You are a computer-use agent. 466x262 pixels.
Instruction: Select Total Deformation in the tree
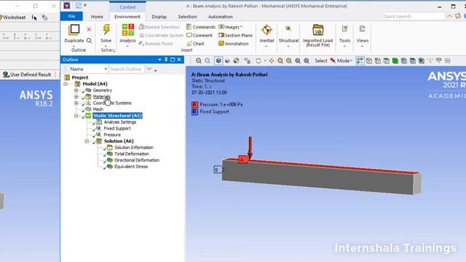[132, 154]
